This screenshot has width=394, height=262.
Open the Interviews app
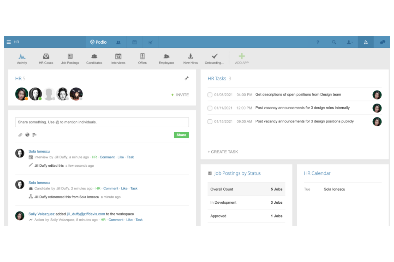[118, 58]
